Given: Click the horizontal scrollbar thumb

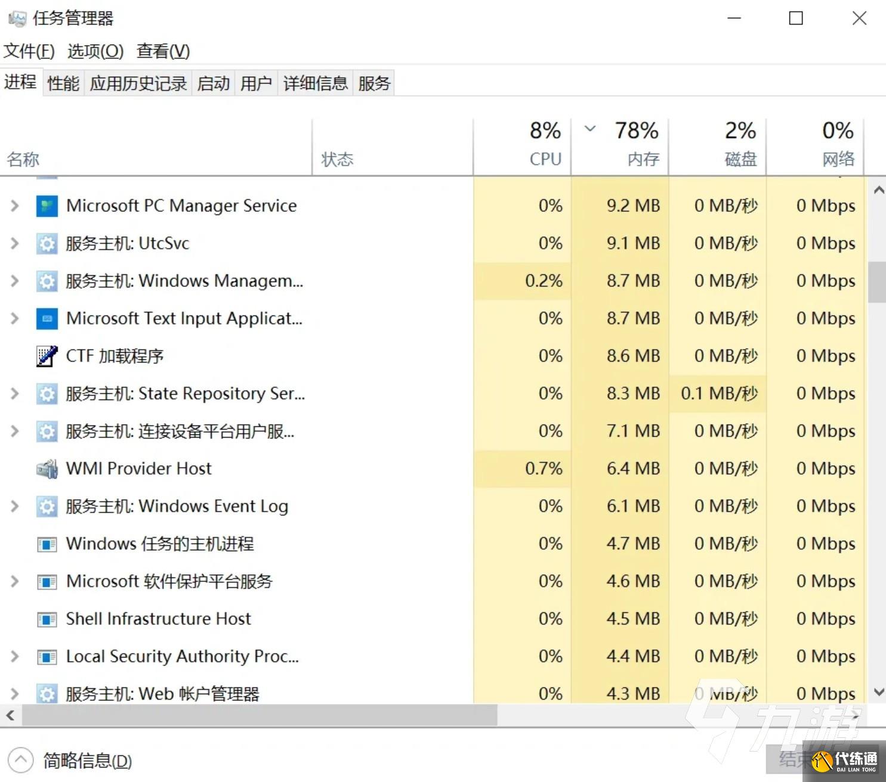Looking at the screenshot, I should tap(260, 715).
